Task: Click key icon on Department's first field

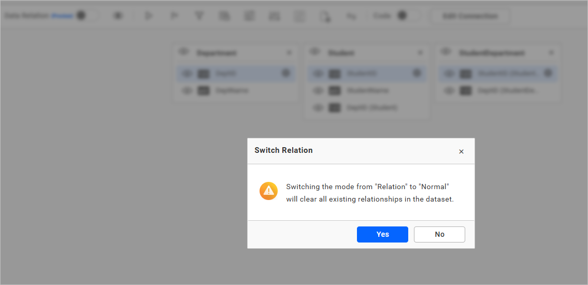Action: tap(285, 74)
